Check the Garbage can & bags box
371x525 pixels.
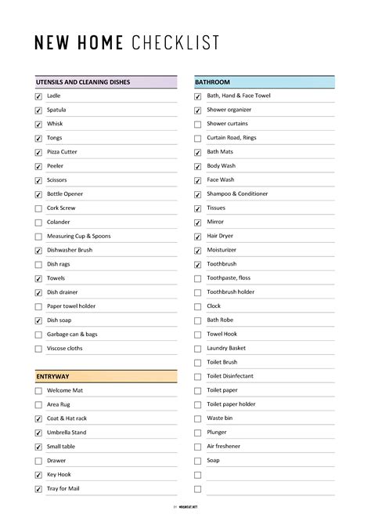(38, 335)
